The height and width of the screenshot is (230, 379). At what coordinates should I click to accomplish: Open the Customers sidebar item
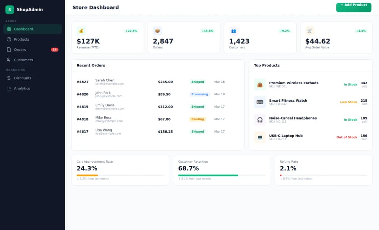click(x=23, y=60)
